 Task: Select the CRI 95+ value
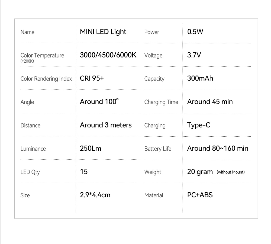coord(92,78)
